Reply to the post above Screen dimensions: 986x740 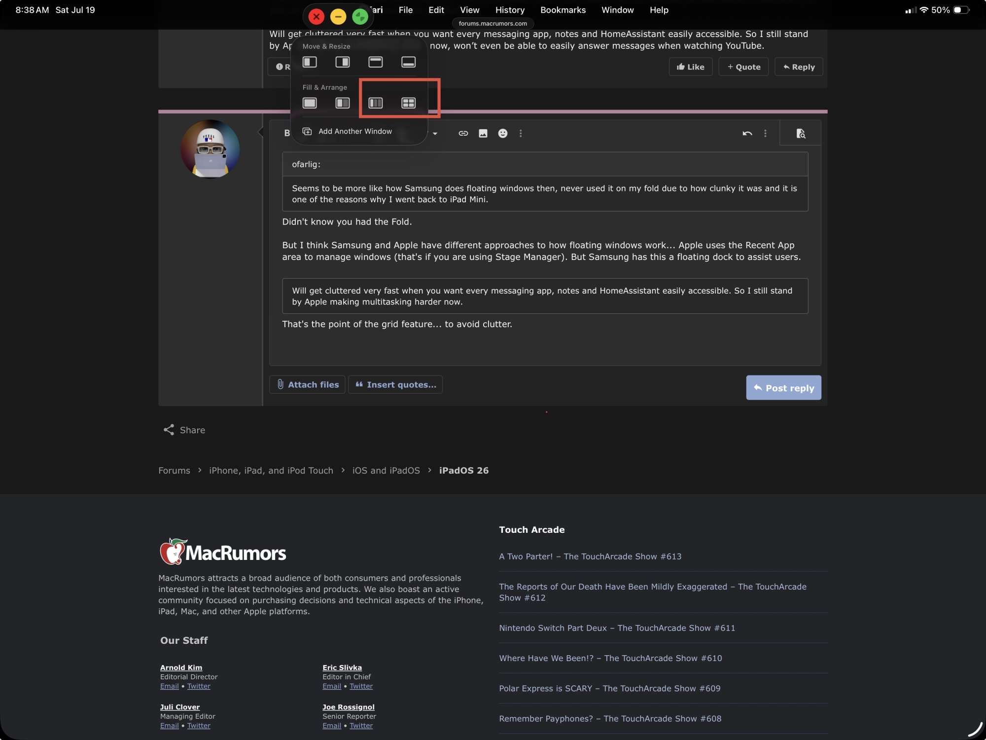(x=799, y=67)
